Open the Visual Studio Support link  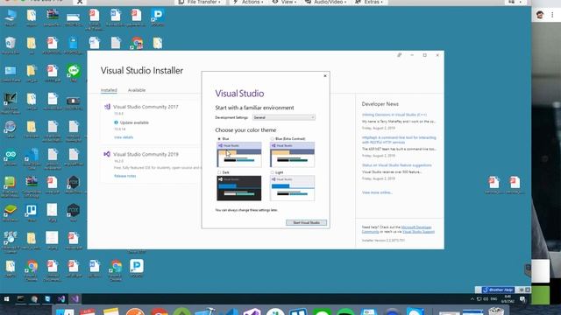pos(418,231)
